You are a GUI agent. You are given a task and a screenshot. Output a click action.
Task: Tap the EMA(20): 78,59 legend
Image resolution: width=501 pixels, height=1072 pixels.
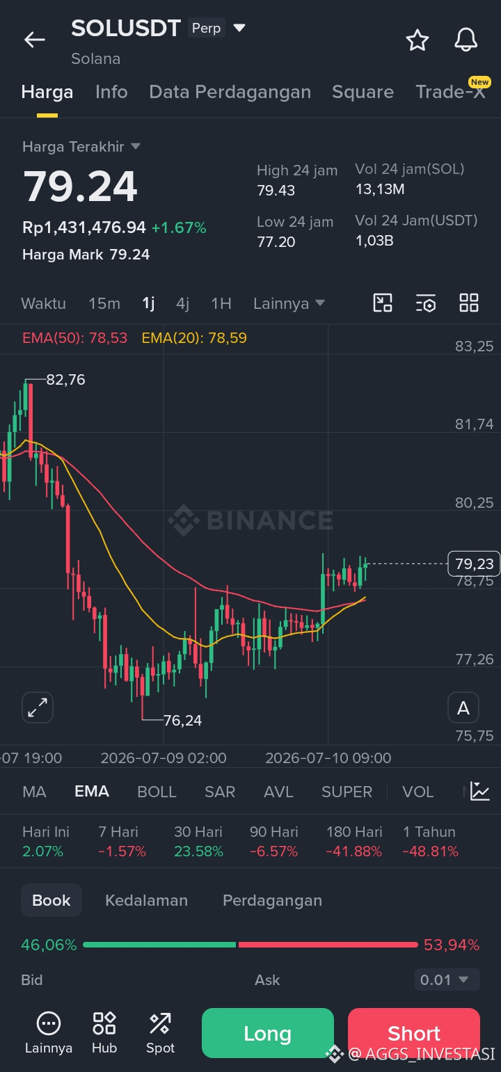pos(194,338)
